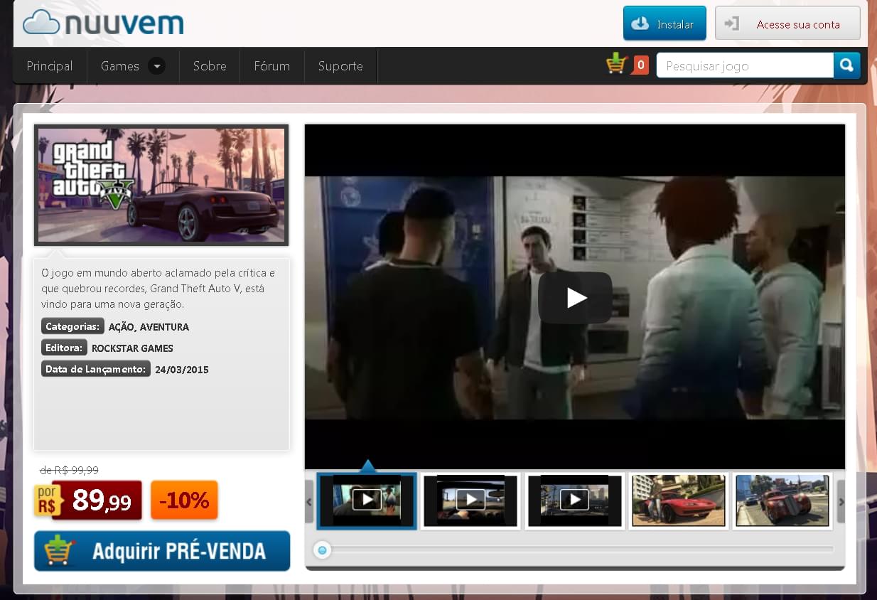
Task: Click Adquirir PRÉ-VENDA purchase button
Action: (162, 551)
